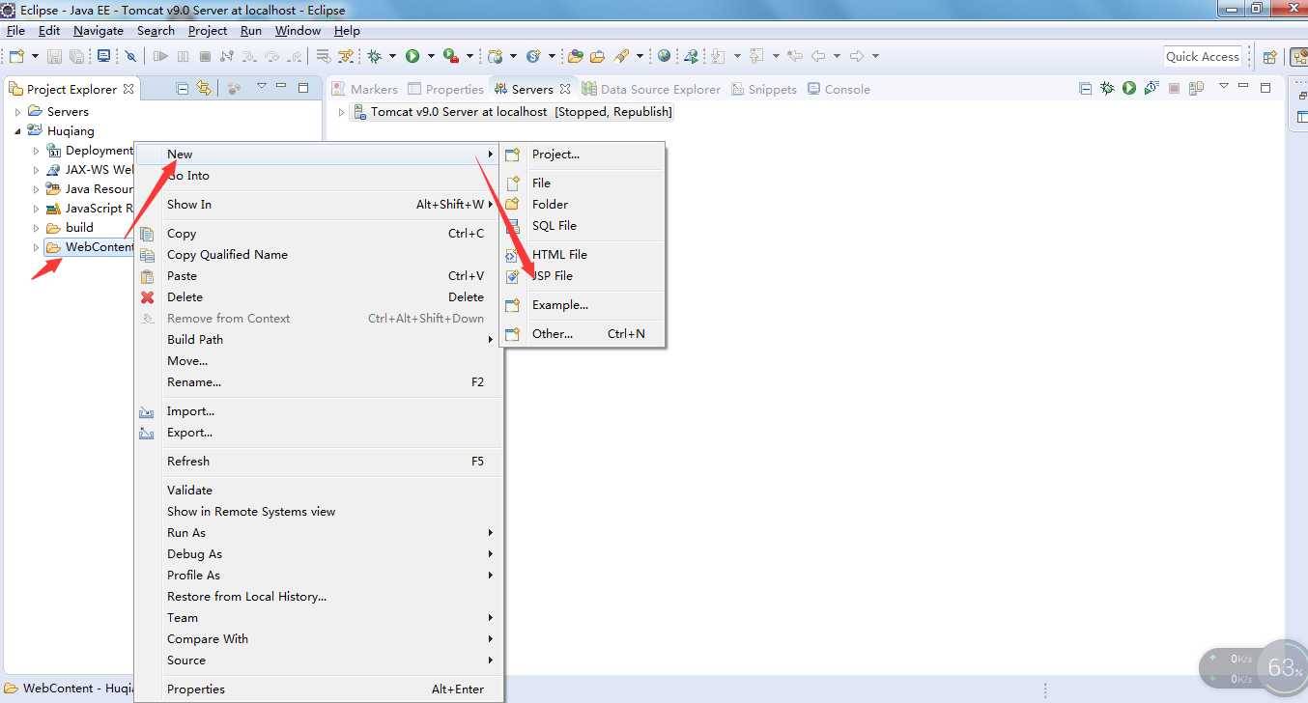Toggle Link with Editor in Project Explorer
1308x703 pixels.
coord(204,89)
